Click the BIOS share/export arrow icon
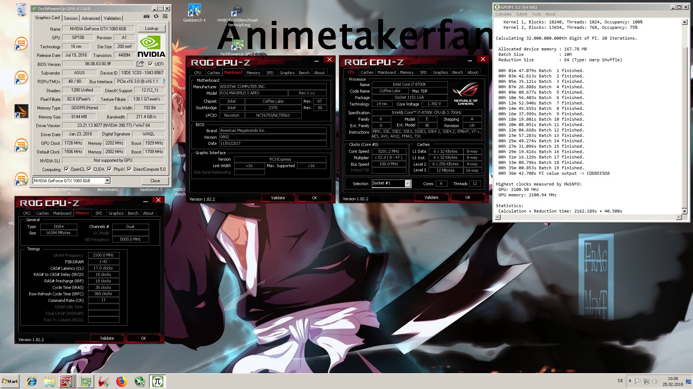 [140, 64]
